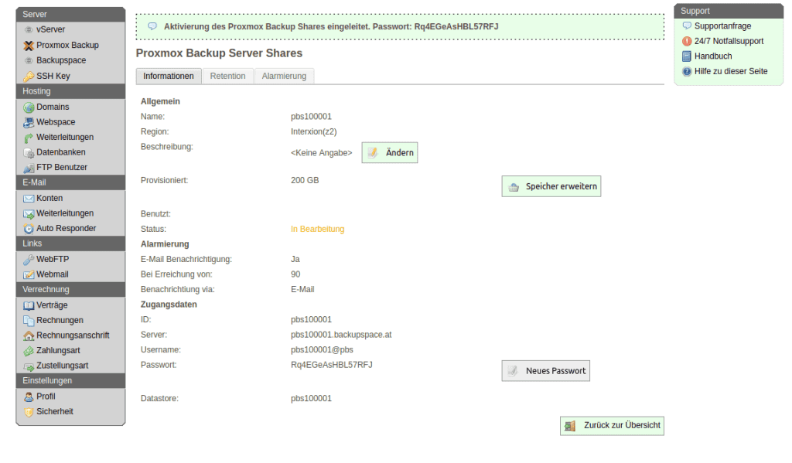
Task: Open E-Mail Konten page
Action: click(49, 199)
